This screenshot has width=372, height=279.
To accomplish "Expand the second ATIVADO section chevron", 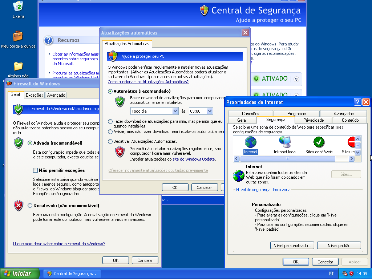I will (296, 95).
